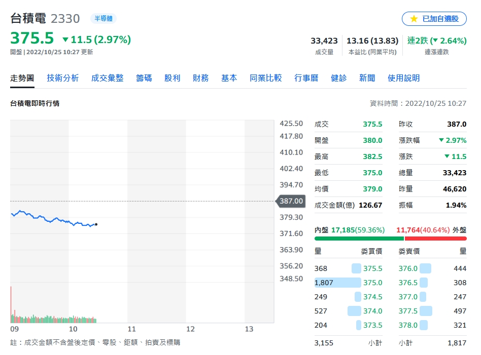The width and height of the screenshot is (481, 355).
Task: Click the 11 o'clock axis label
Action: [x=131, y=329]
